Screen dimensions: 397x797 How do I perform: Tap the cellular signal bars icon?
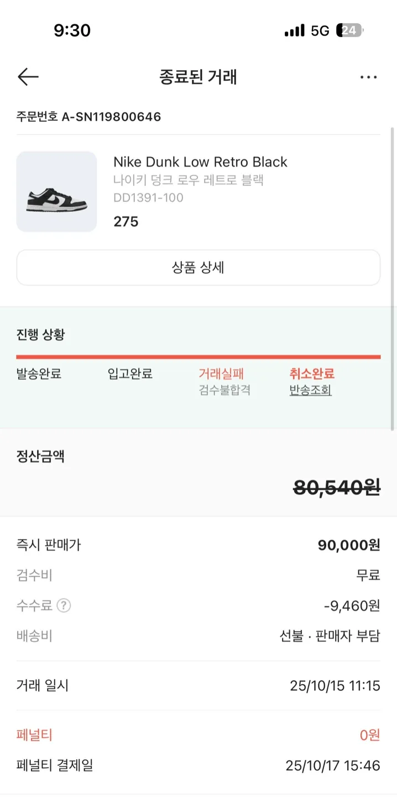[295, 30]
